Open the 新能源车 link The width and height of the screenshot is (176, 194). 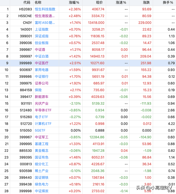[x=42, y=97]
